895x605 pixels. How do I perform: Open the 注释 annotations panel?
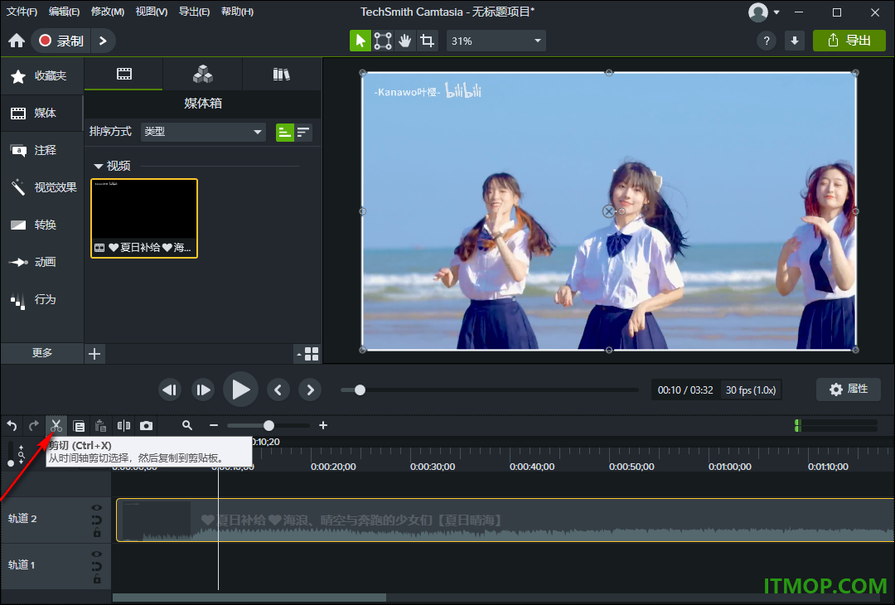(x=41, y=150)
